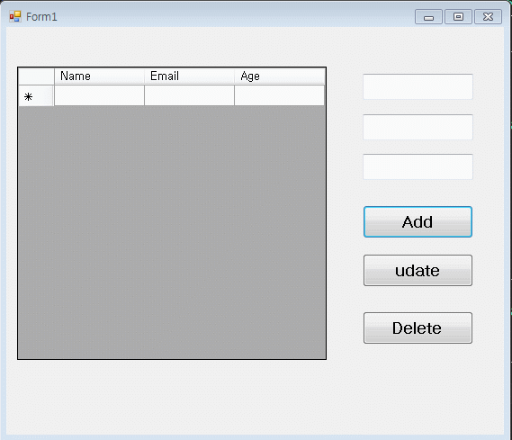Screen dimensions: 512x440
Task: Click the Add button
Action: click(418, 222)
